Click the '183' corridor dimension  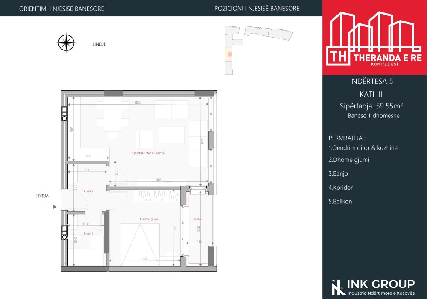(x=87, y=170)
